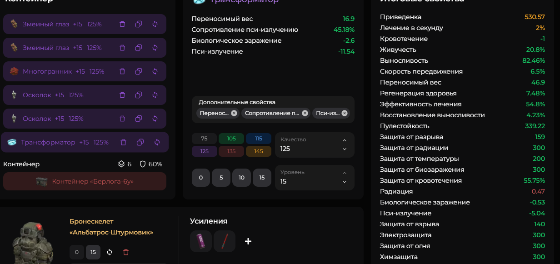Pick the orange 145 quality swatch
The width and height of the screenshot is (560, 264).
[x=259, y=151]
